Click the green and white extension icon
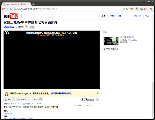Image resolution: width=155 pixels, height=120 pixels. 137,9
